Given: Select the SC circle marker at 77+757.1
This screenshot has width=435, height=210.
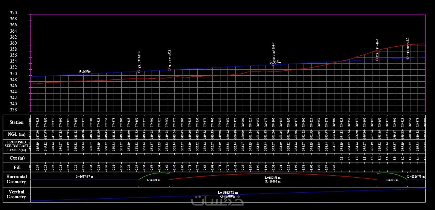Looking at the screenshot, I should [x=169, y=70].
